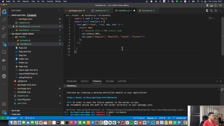
Task: Open setupTests.ts in file tree
Action: pyautogui.click(x=26, y=77)
